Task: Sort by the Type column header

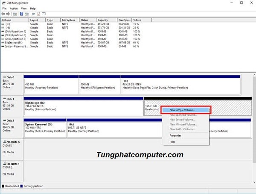Action: click(x=53, y=20)
